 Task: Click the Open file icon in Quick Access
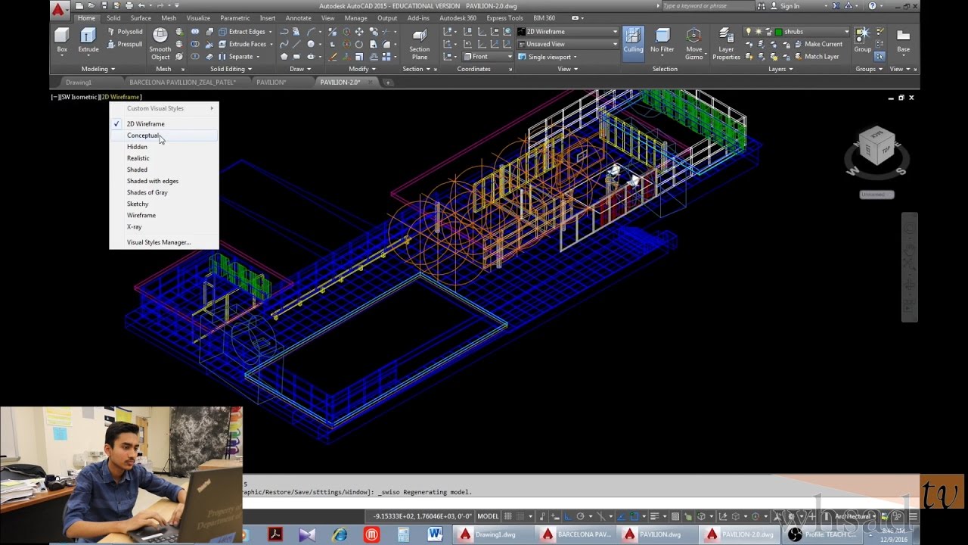[x=92, y=6]
